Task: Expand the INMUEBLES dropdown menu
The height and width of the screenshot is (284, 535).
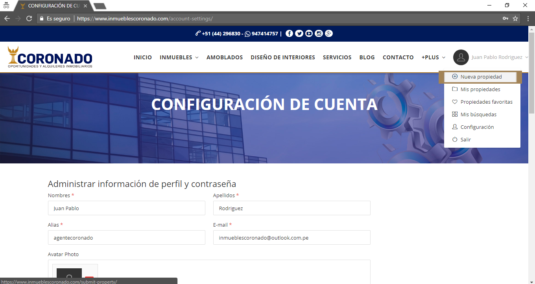Action: pos(179,57)
